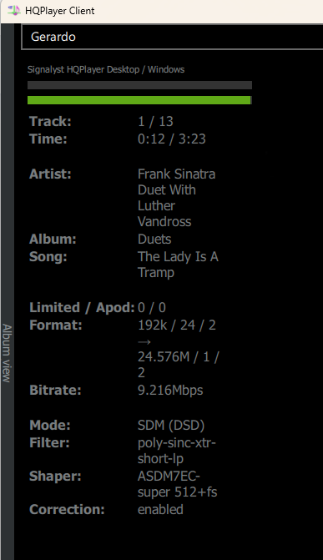Click the green track position bar
Image resolution: width=323 pixels, height=560 pixels.
(139, 100)
